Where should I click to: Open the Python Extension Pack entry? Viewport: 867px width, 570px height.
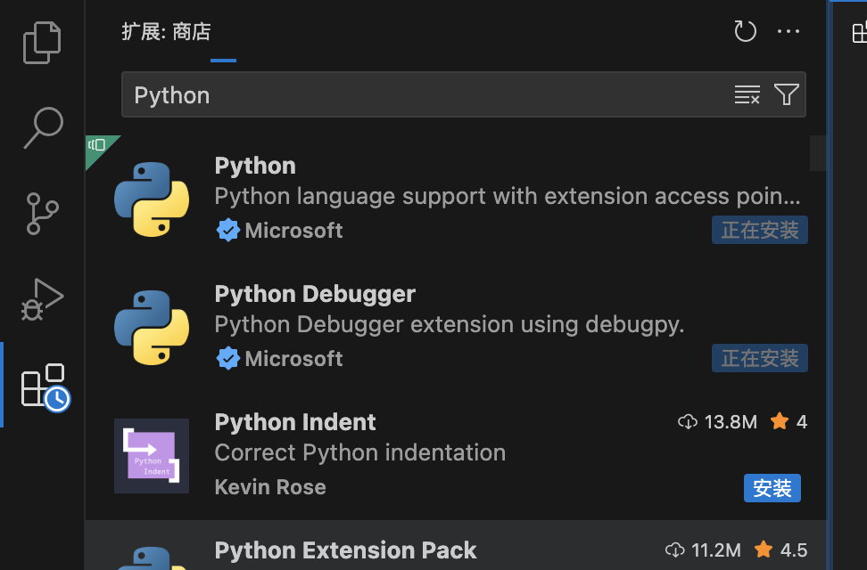tap(456, 545)
